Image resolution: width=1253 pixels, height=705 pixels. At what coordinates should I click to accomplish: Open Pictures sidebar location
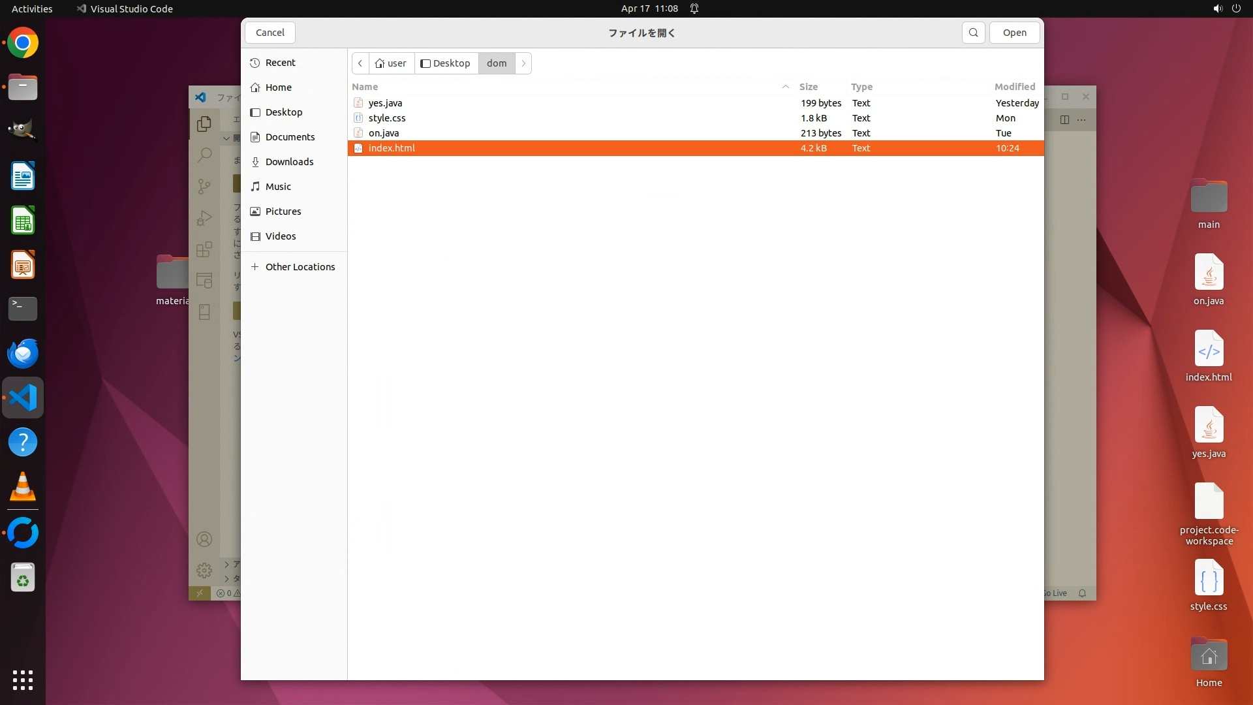point(283,211)
